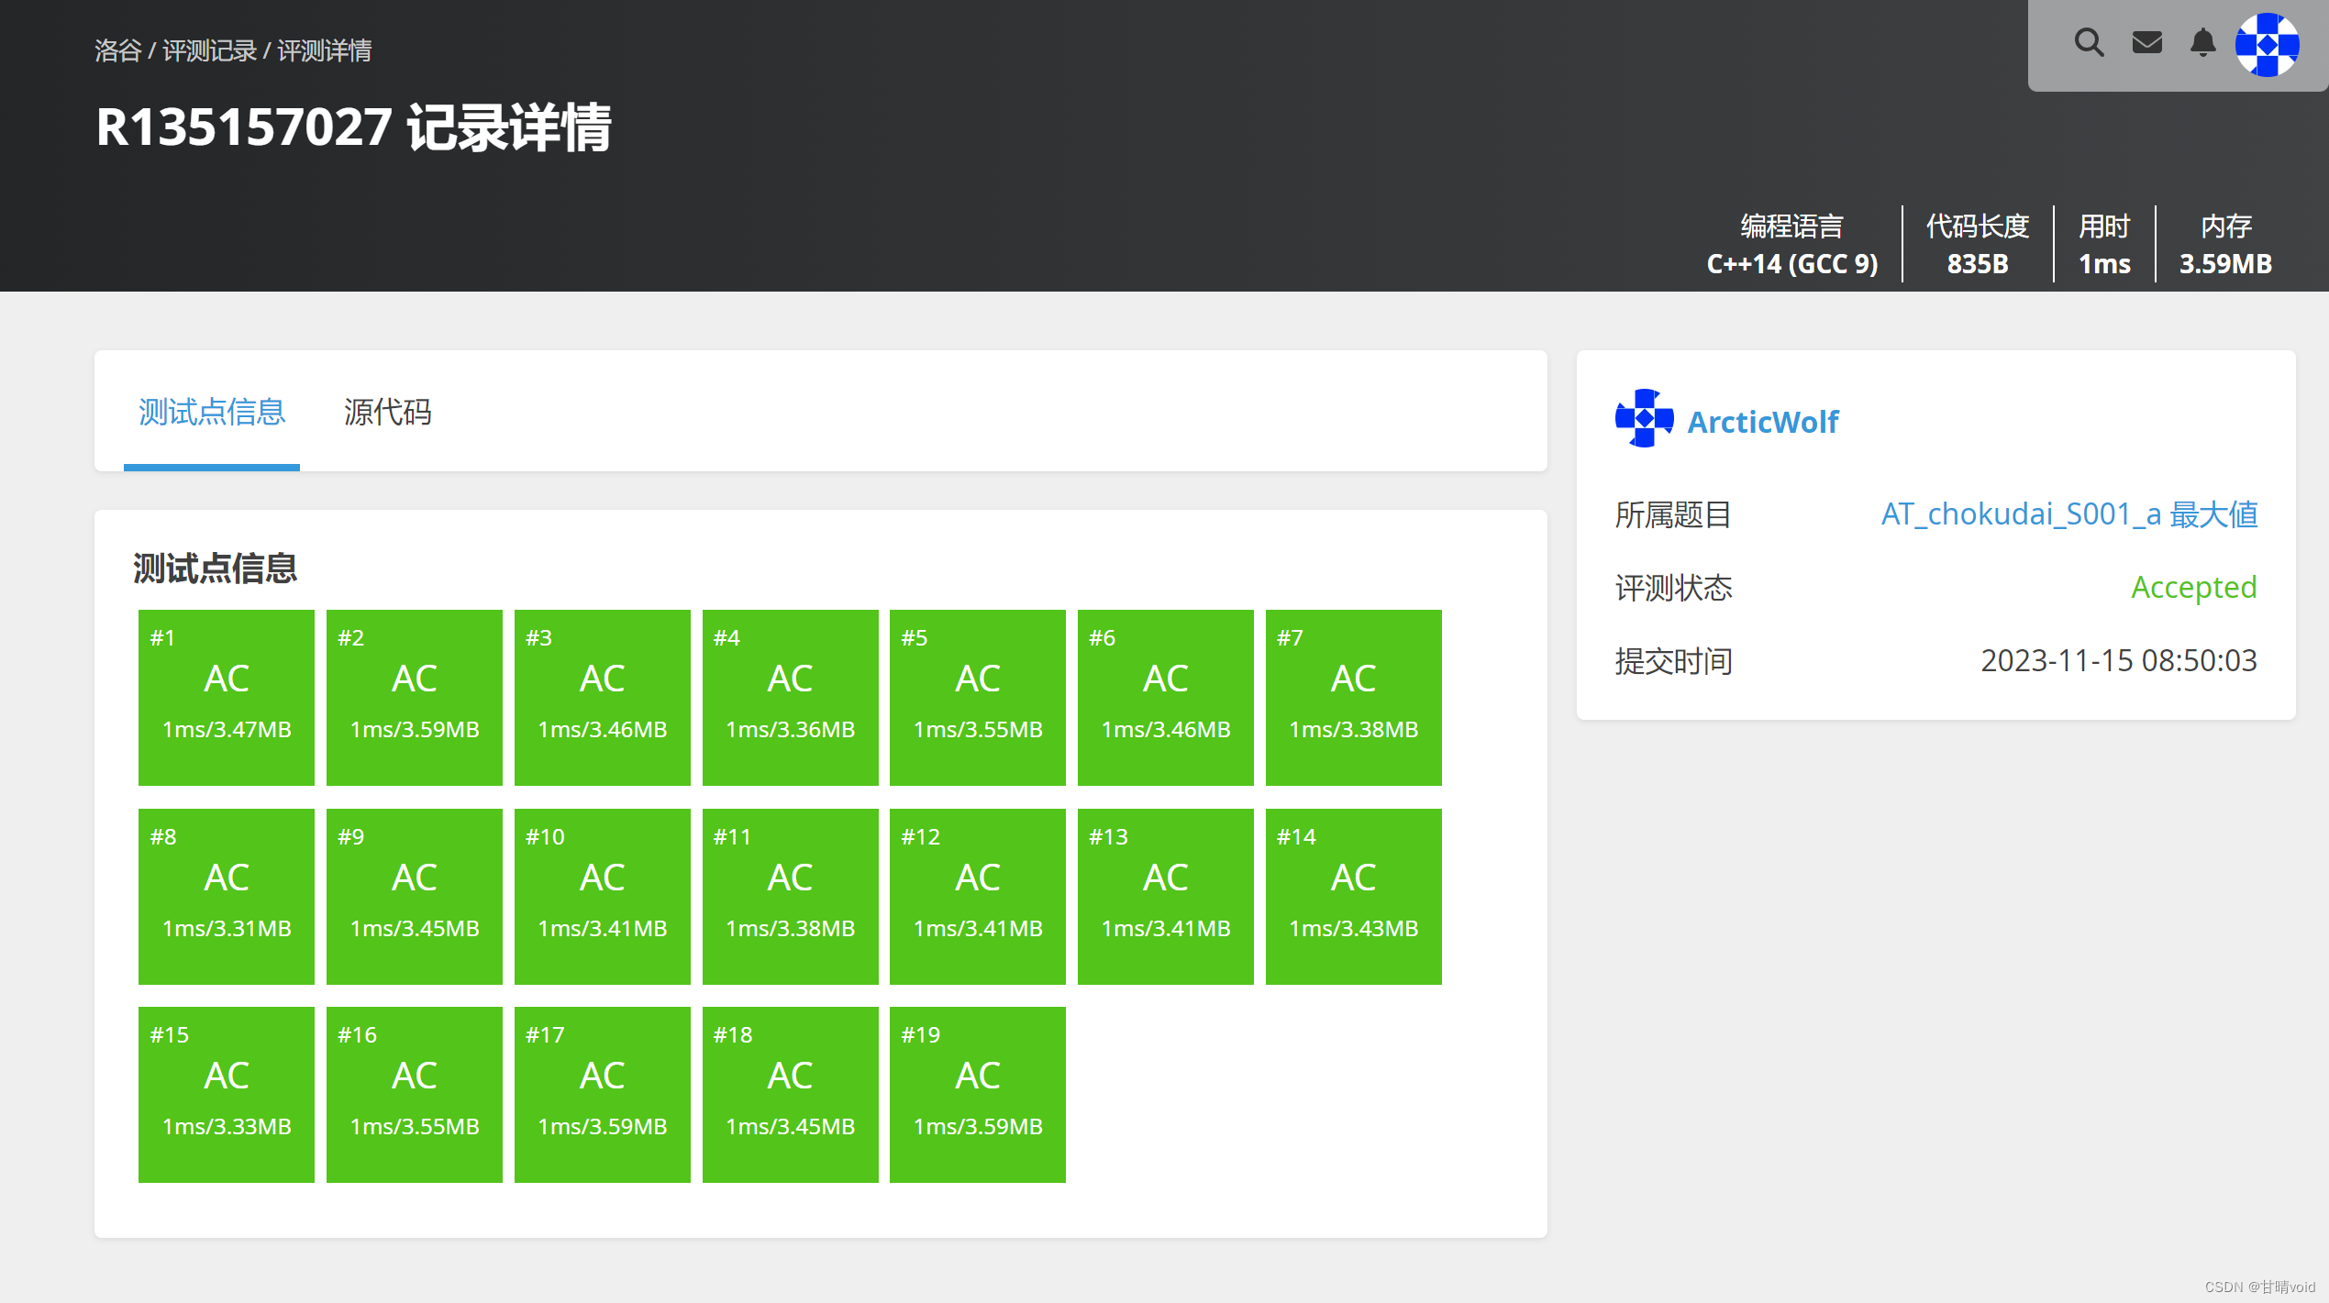2329x1303 pixels.
Task: Select test case #5 block
Action: 978,698
